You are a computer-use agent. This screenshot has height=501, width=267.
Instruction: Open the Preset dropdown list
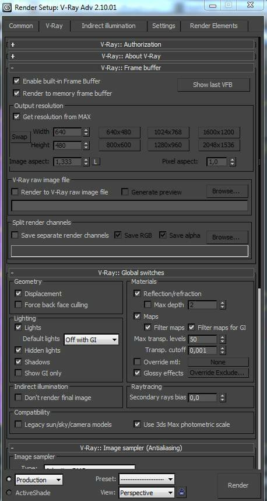tap(147, 479)
